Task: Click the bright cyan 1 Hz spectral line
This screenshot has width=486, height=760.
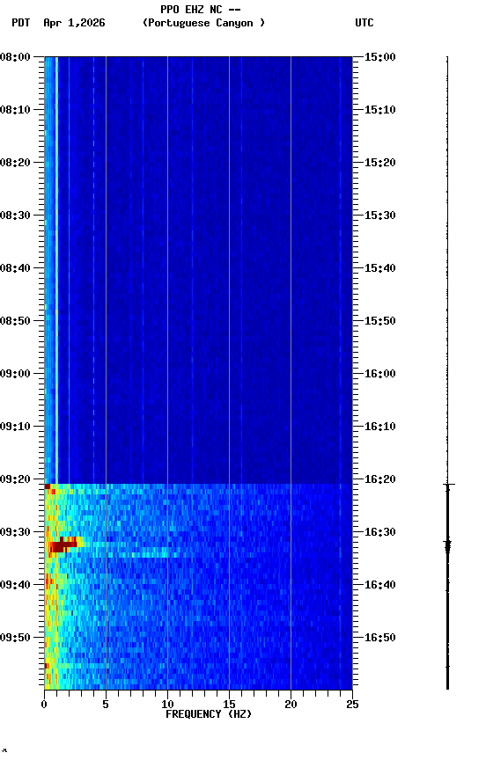Action: pyautogui.click(x=56, y=270)
